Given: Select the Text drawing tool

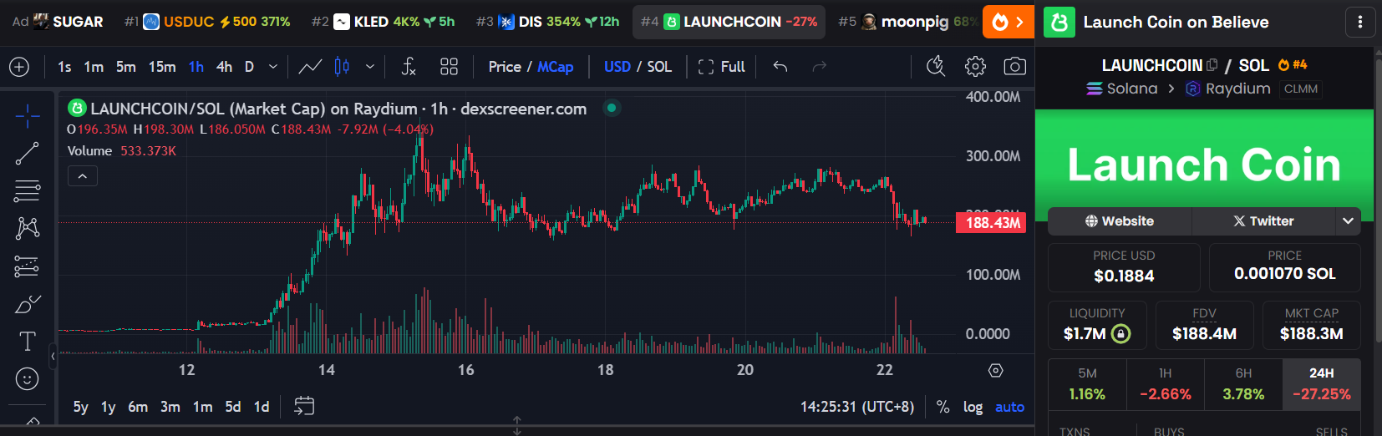Looking at the screenshot, I should click(x=27, y=341).
